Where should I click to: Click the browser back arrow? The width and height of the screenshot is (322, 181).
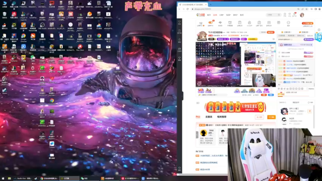tap(180, 9)
